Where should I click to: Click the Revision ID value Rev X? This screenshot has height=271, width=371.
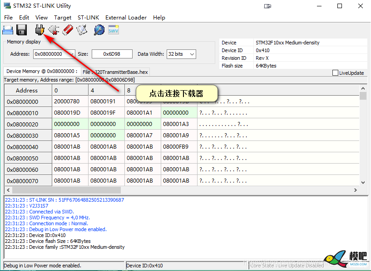[x=262, y=58]
